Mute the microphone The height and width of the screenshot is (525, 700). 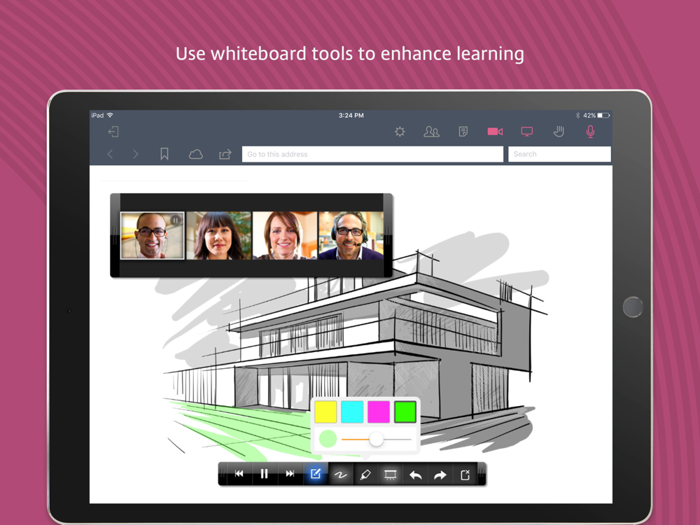[590, 132]
